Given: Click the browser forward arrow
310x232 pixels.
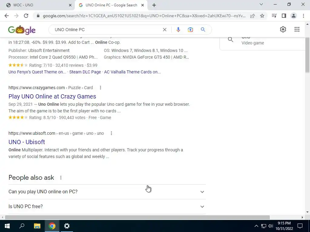Looking at the screenshot, I should coord(16,16).
